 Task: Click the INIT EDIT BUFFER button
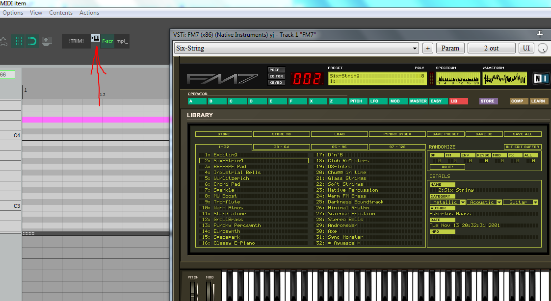(x=523, y=147)
